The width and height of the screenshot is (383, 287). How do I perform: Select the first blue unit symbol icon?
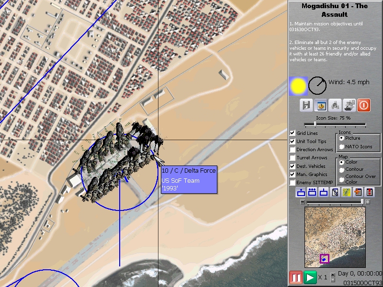point(300,192)
